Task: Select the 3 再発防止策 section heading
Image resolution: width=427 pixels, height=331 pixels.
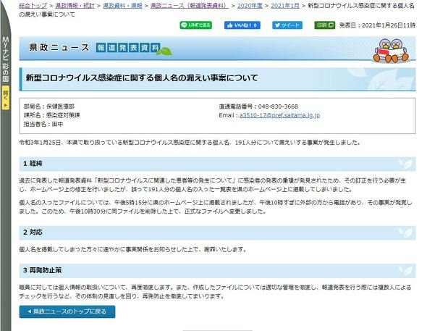Action: (217, 270)
